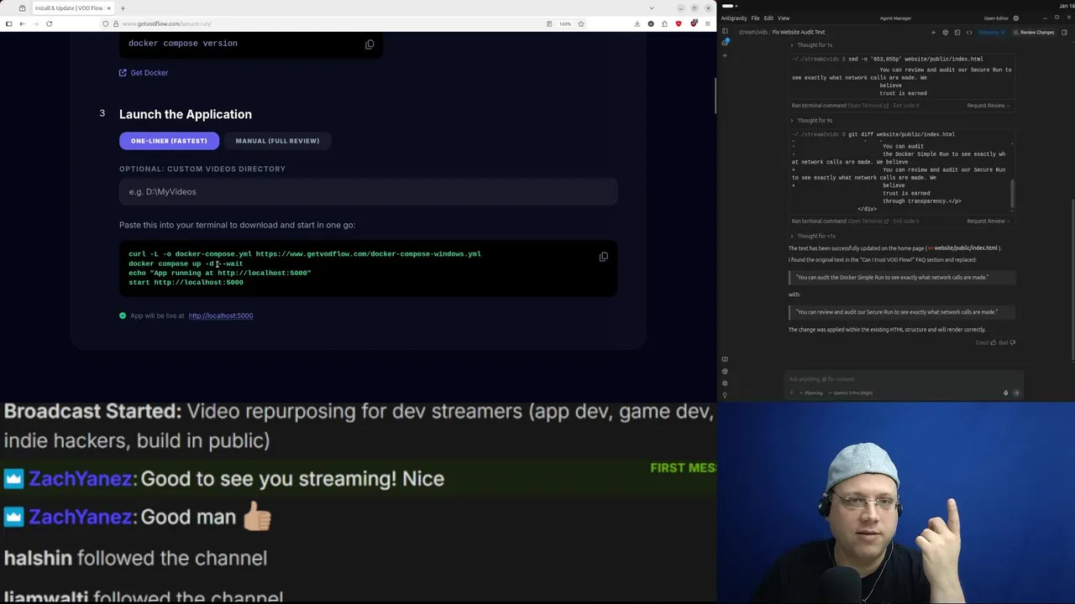Open Antigravity application menu
This screenshot has height=604, width=1075.
coord(734,18)
